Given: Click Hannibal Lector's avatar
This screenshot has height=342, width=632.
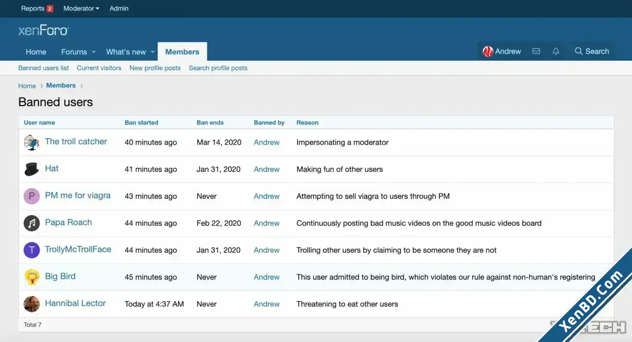Looking at the screenshot, I should (32, 304).
